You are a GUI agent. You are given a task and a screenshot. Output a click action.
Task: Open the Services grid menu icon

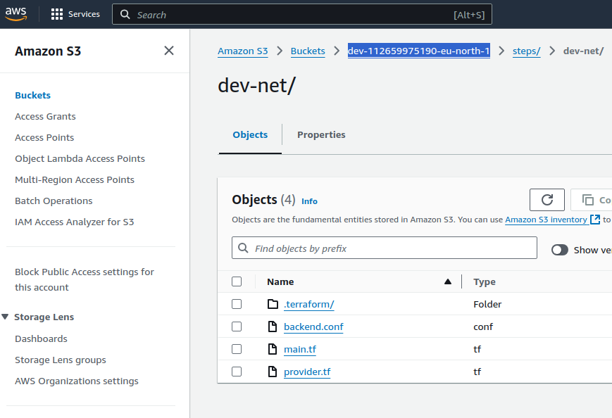[x=57, y=15]
